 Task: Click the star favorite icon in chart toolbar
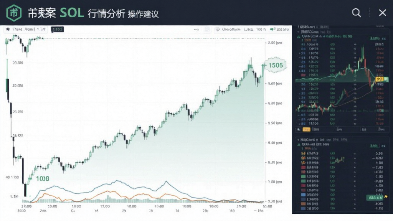(8, 29)
